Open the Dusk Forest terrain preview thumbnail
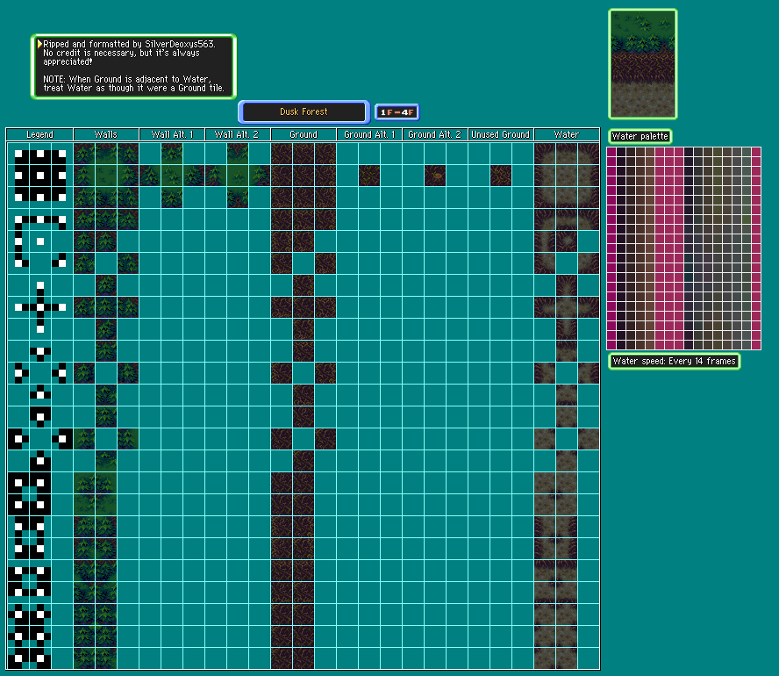The image size is (779, 676). [x=643, y=64]
